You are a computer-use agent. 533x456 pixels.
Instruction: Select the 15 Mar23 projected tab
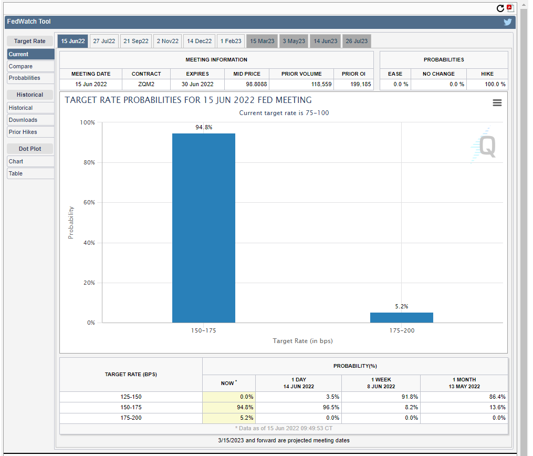(262, 41)
